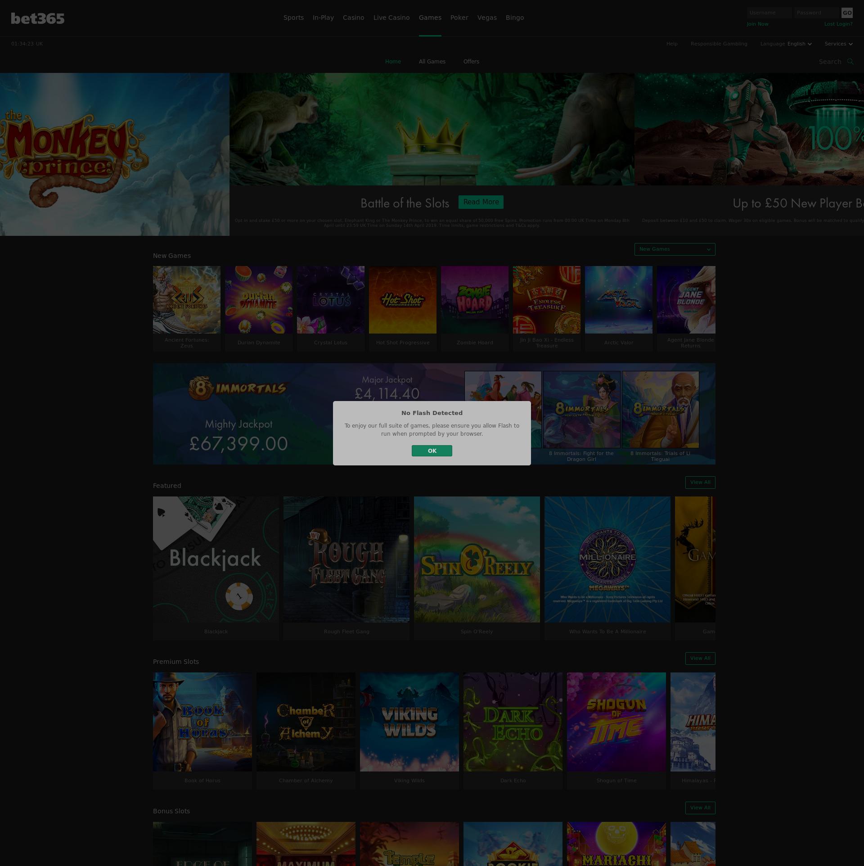Click the search magnifier icon

(x=850, y=62)
